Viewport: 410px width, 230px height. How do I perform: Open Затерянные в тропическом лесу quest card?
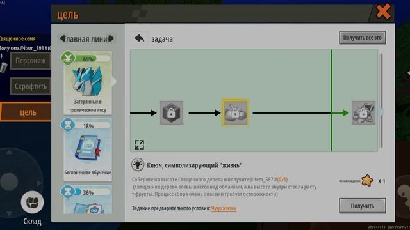coord(88,84)
